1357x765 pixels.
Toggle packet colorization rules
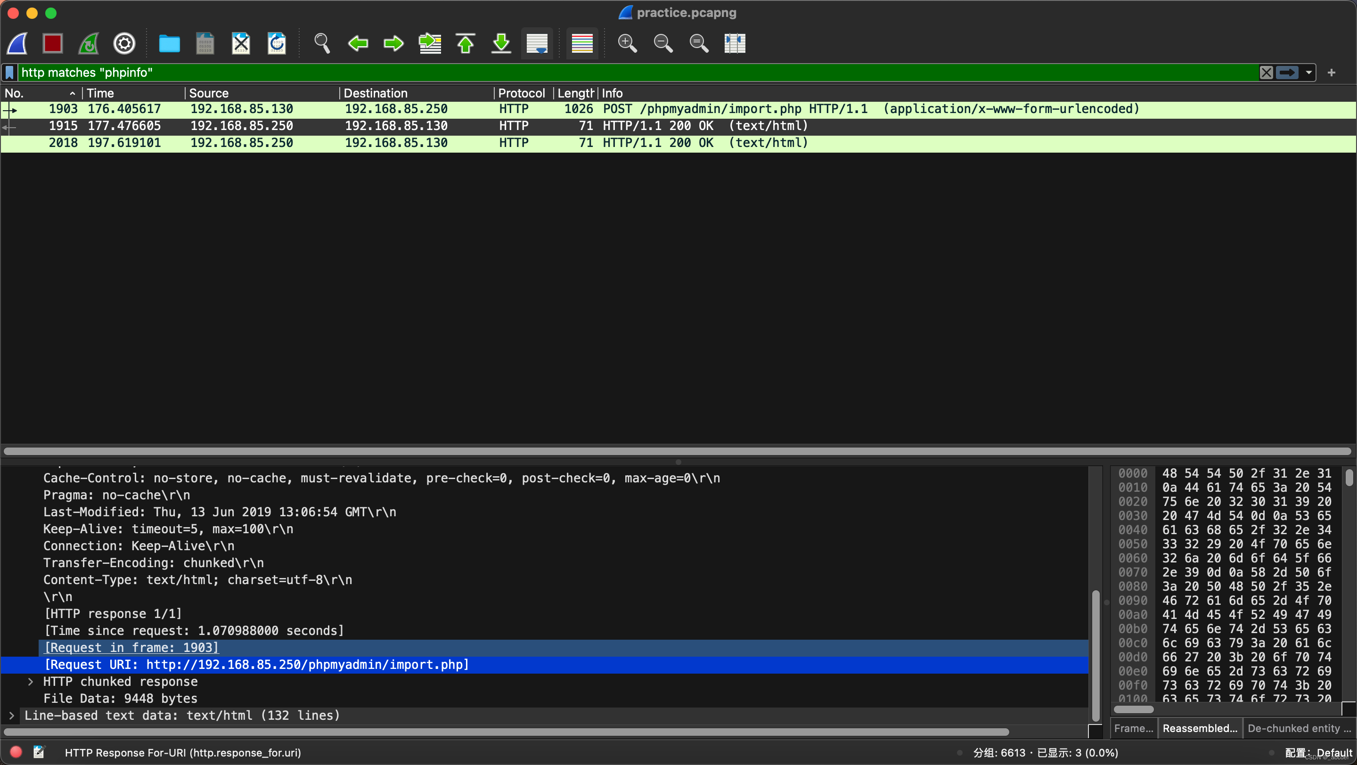582,43
